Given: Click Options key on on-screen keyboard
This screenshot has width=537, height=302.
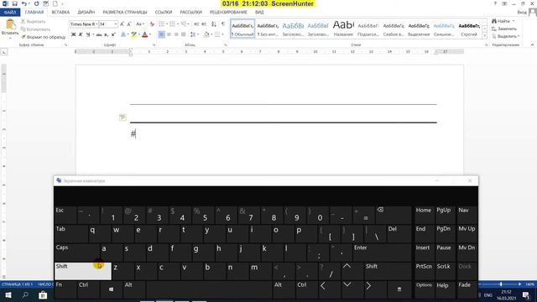Looking at the screenshot, I should tap(424, 289).
